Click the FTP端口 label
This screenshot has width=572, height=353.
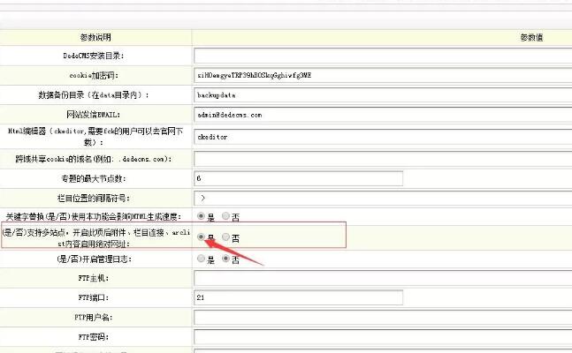pyautogui.click(x=94, y=297)
